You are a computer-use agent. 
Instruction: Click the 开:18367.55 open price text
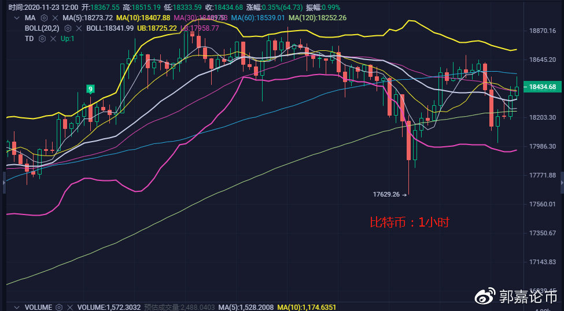(100, 7)
